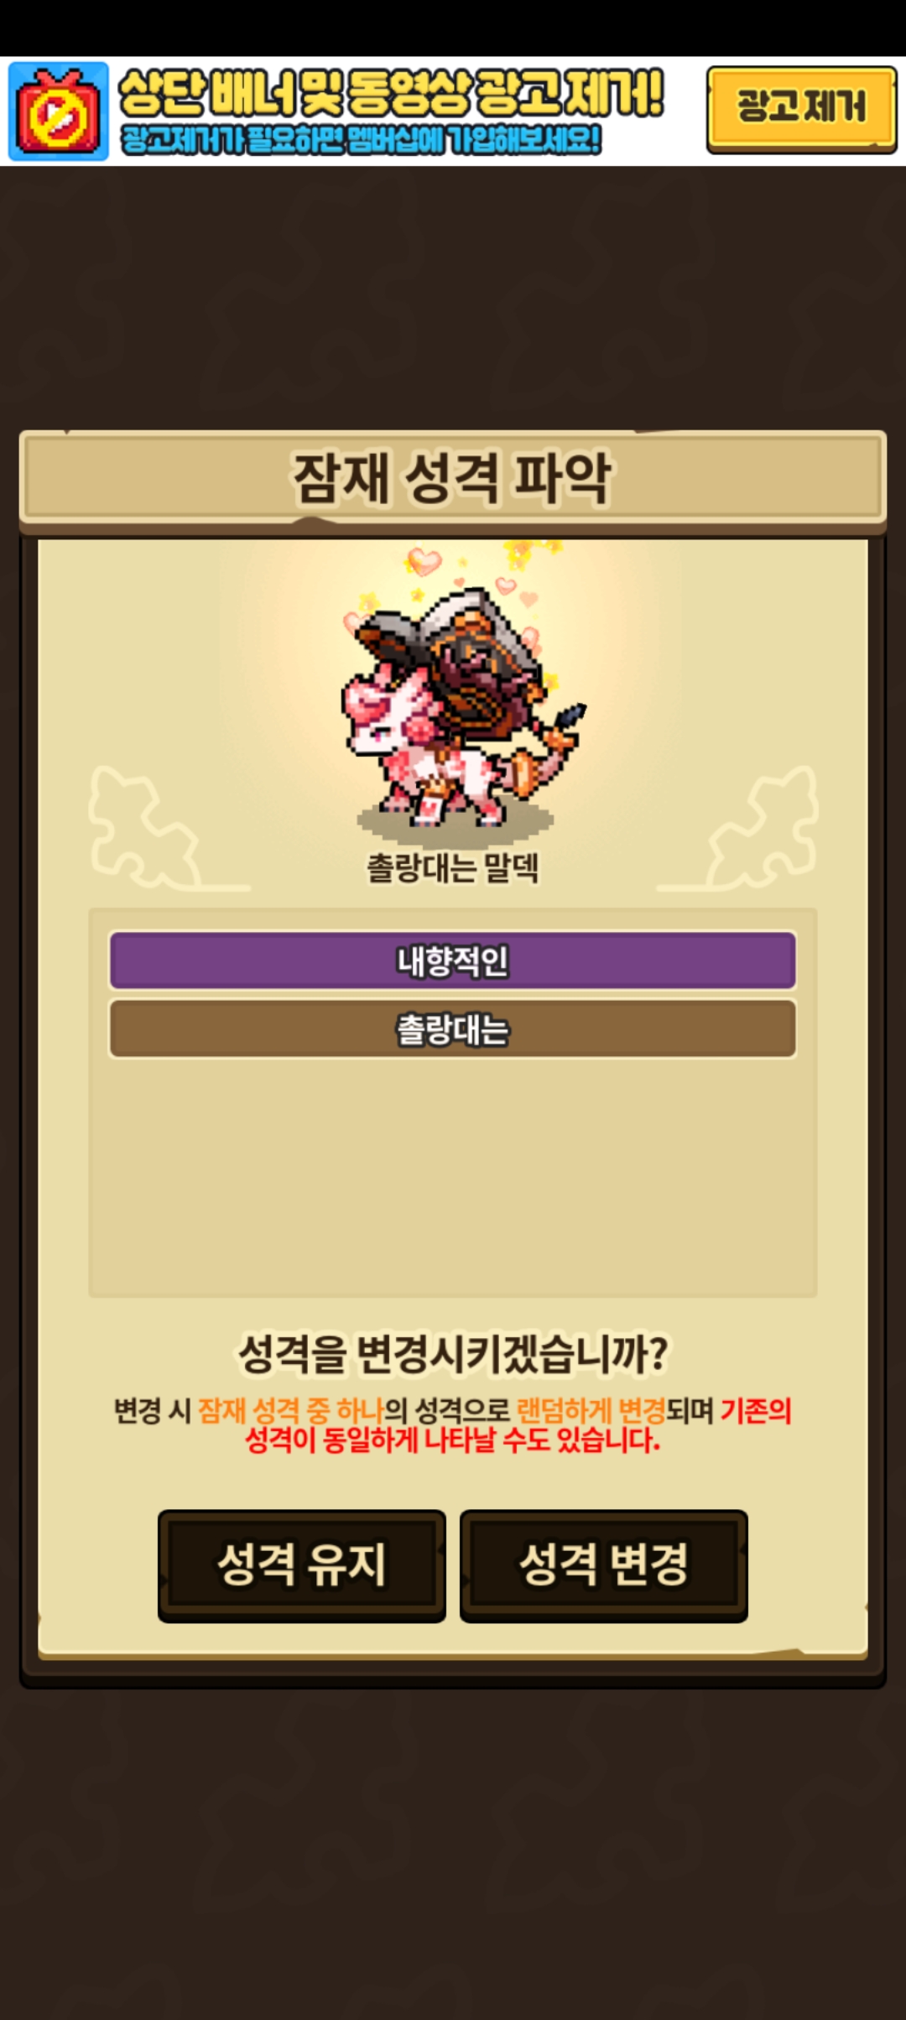The image size is (906, 2020).
Task: Click the 성격을 변경시키겠습니까? question text
Action: tap(453, 1352)
